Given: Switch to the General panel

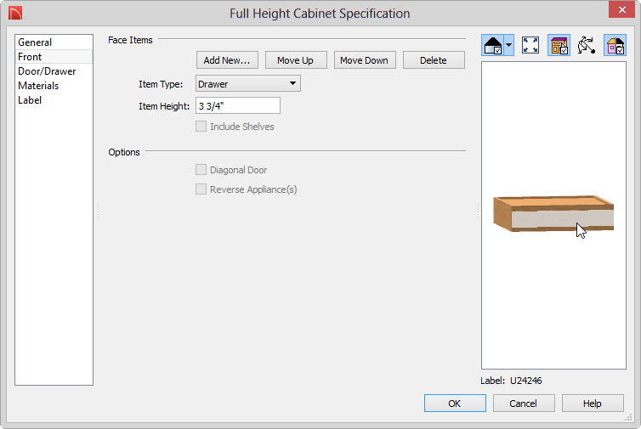Looking at the screenshot, I should tap(35, 42).
